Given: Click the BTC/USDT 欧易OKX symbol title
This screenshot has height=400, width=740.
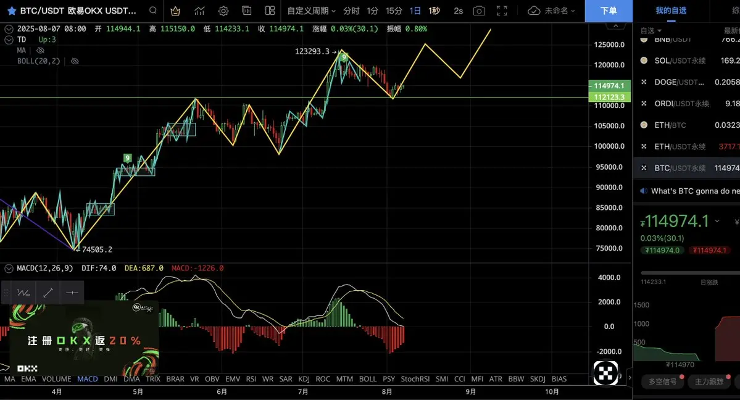Looking at the screenshot, I should (x=78, y=10).
